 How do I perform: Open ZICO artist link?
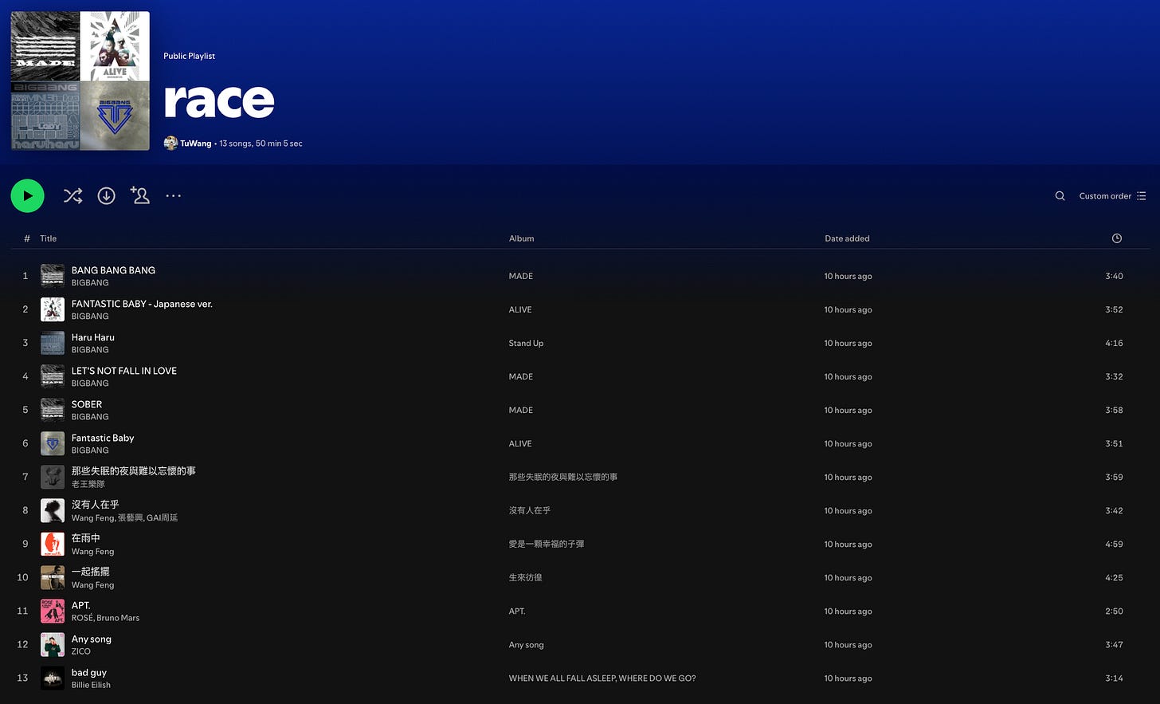(81, 651)
